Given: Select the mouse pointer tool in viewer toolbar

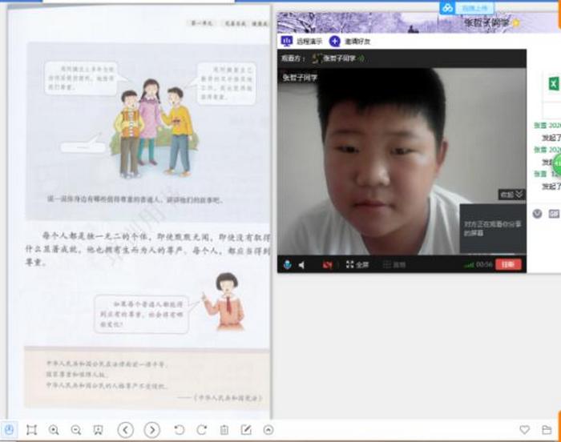Looking at the screenshot, I should point(9,429).
